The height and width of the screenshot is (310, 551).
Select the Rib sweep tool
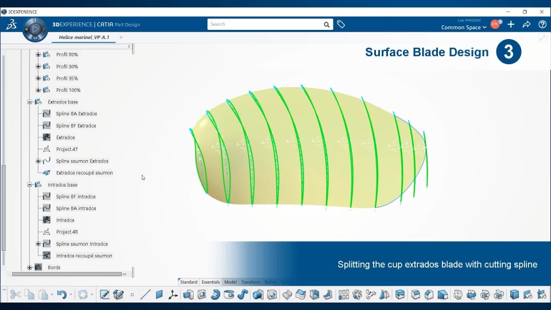coord(243,294)
